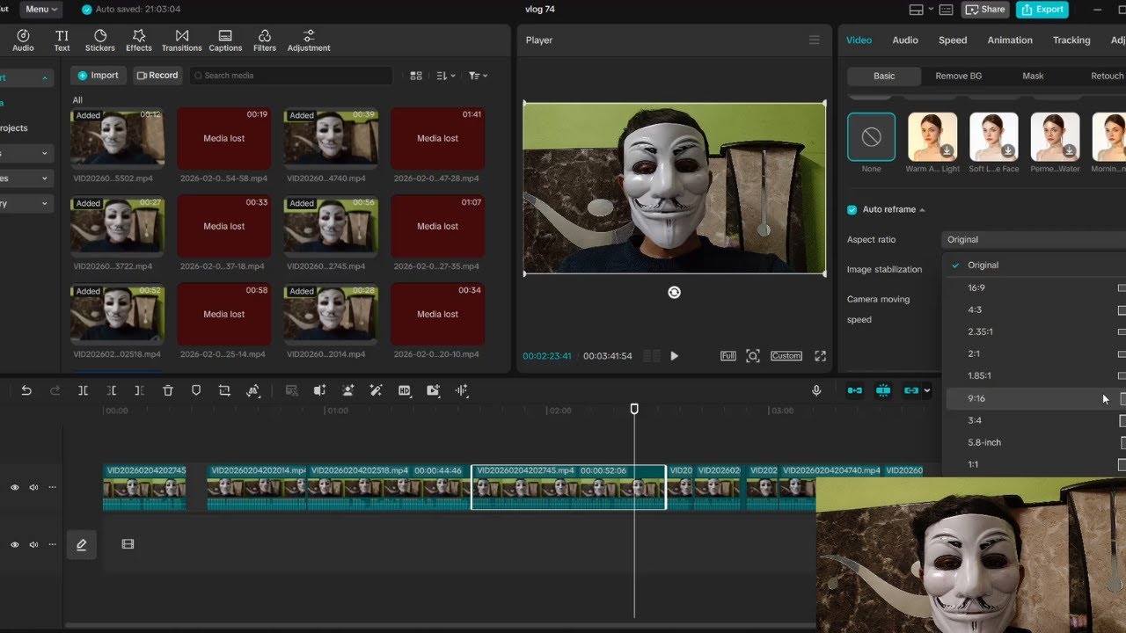
Task: Click the player hamburger menu icon
Action: tap(814, 40)
